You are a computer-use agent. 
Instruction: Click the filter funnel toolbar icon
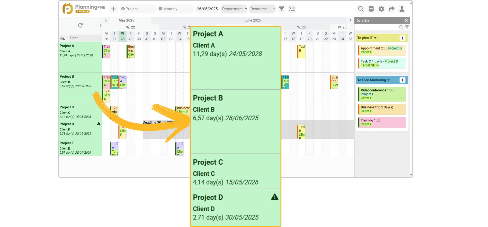282,9
